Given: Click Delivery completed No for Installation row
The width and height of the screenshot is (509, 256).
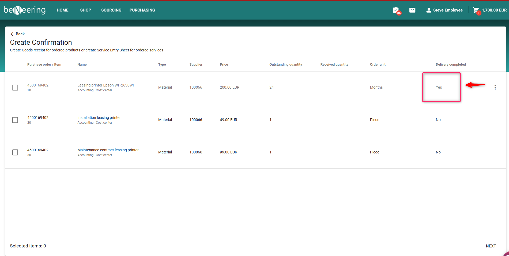Looking at the screenshot, I should point(438,120).
